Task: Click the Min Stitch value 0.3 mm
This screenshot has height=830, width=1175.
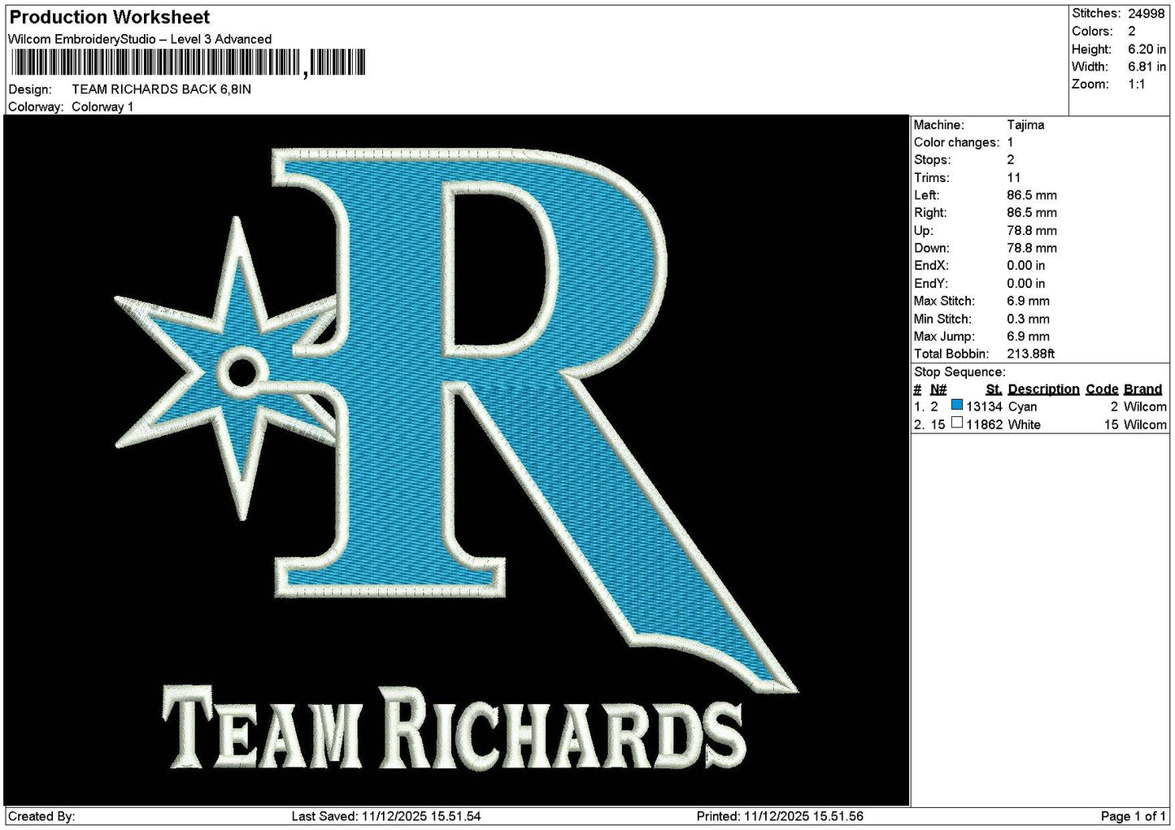Action: tap(1028, 319)
